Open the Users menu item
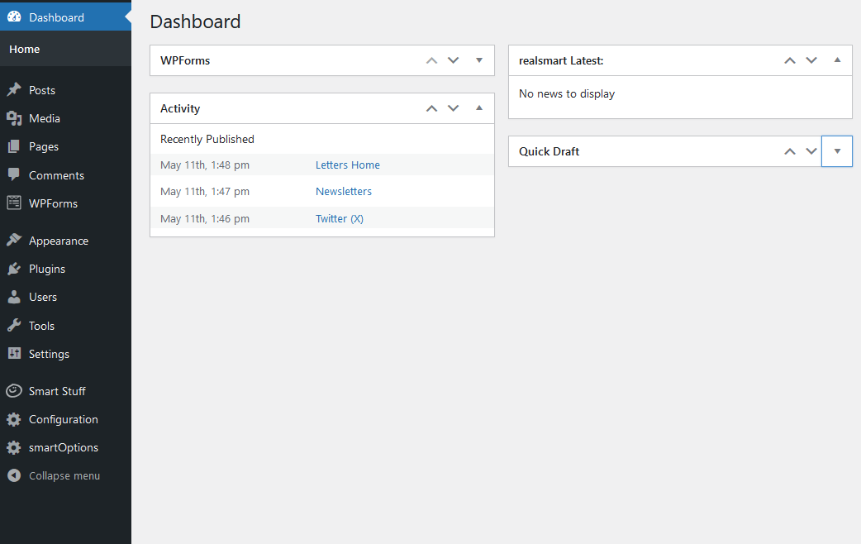861x544 pixels. click(43, 297)
